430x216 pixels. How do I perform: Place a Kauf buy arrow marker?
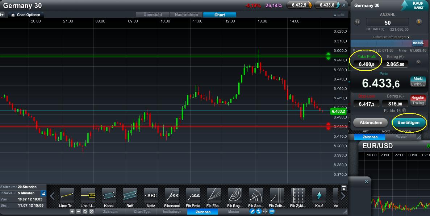[x=319, y=195]
